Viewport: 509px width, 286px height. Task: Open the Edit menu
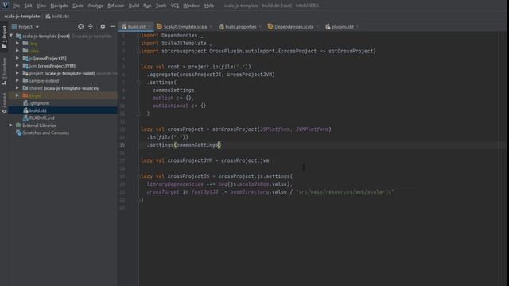29,6
